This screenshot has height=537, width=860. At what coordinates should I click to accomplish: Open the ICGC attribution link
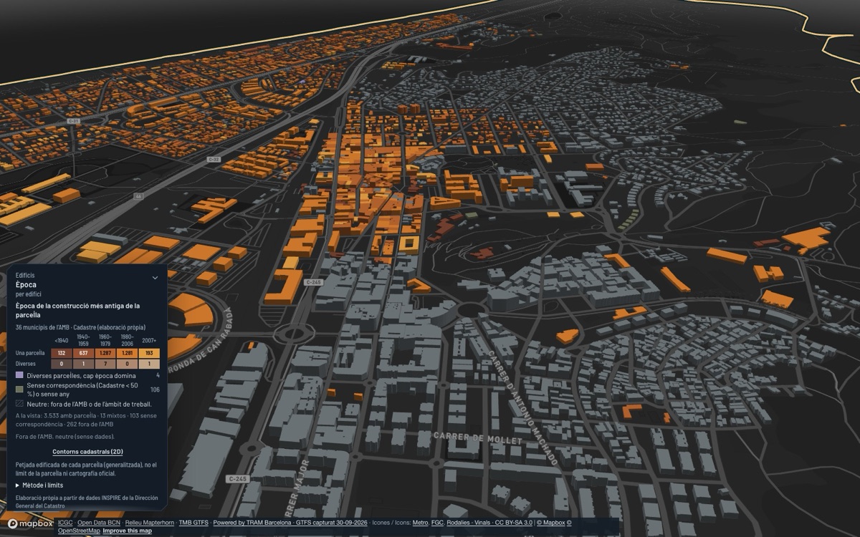[64, 523]
